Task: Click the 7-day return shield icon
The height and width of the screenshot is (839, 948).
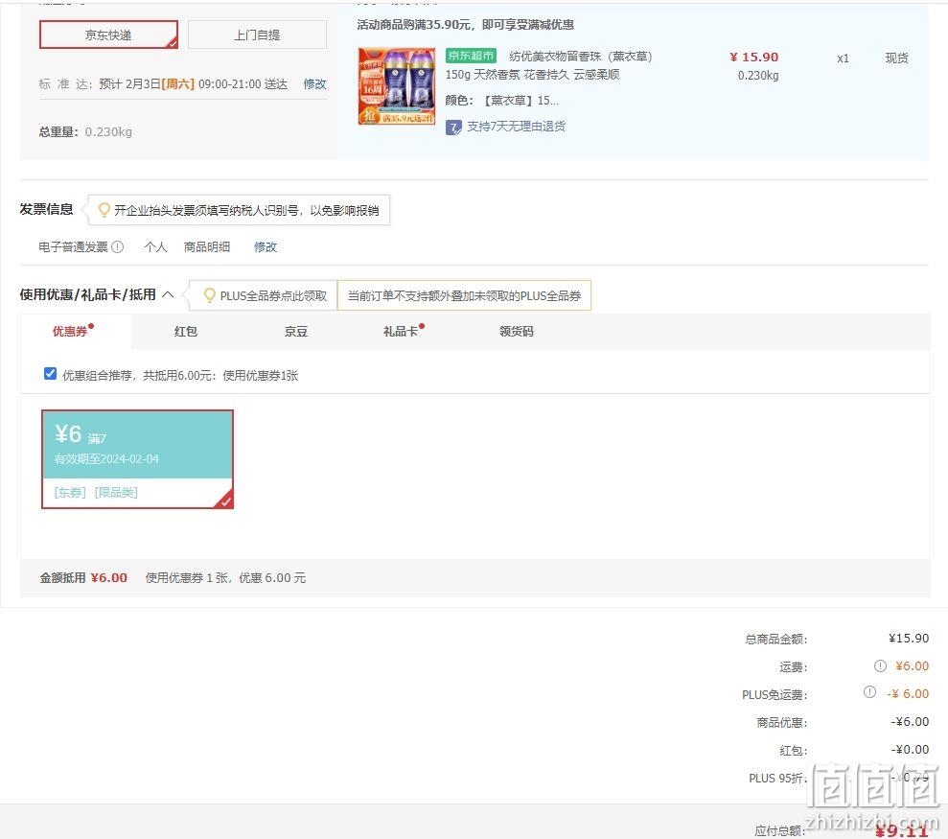Action: (x=453, y=127)
